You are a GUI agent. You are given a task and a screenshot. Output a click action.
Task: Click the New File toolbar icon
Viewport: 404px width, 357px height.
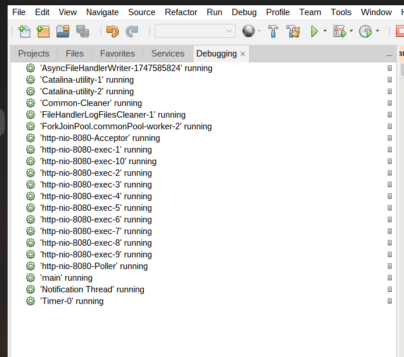pos(24,31)
